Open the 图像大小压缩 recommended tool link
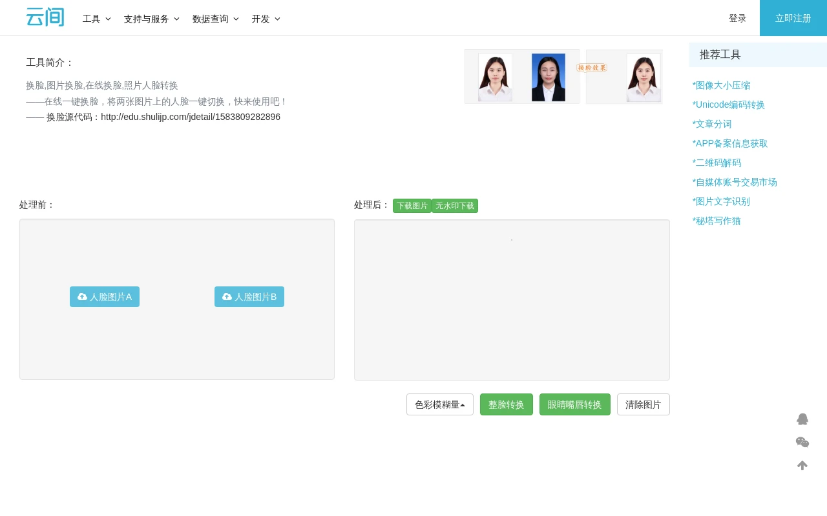 pos(722,85)
